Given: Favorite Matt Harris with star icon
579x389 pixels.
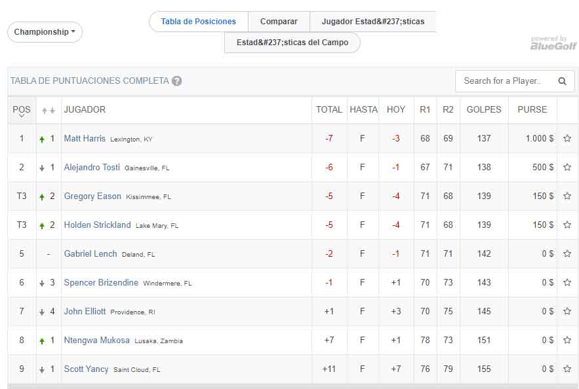Looking at the screenshot, I should coord(567,139).
